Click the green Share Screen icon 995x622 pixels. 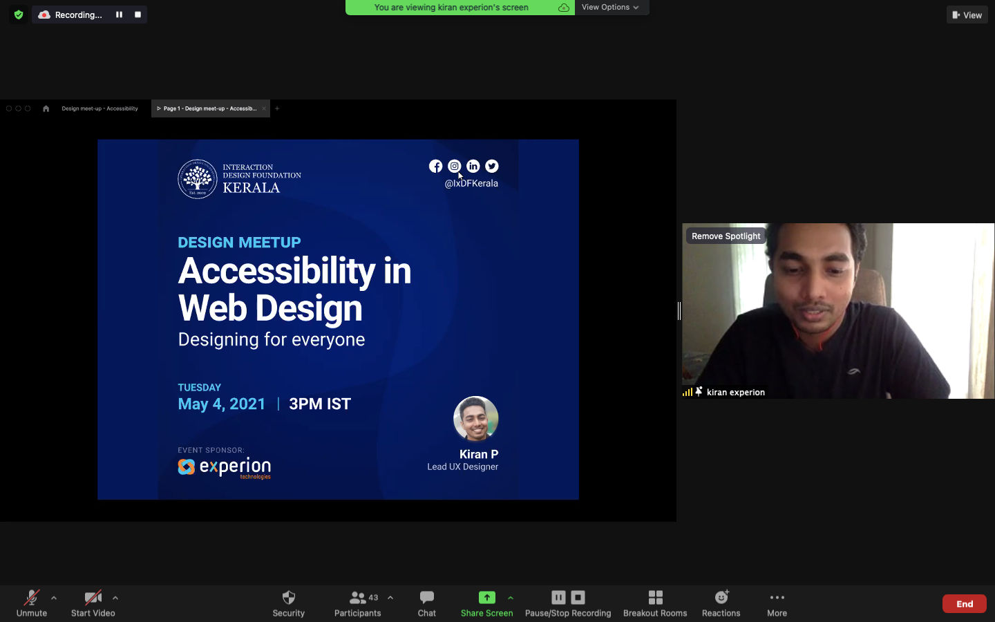pyautogui.click(x=486, y=598)
